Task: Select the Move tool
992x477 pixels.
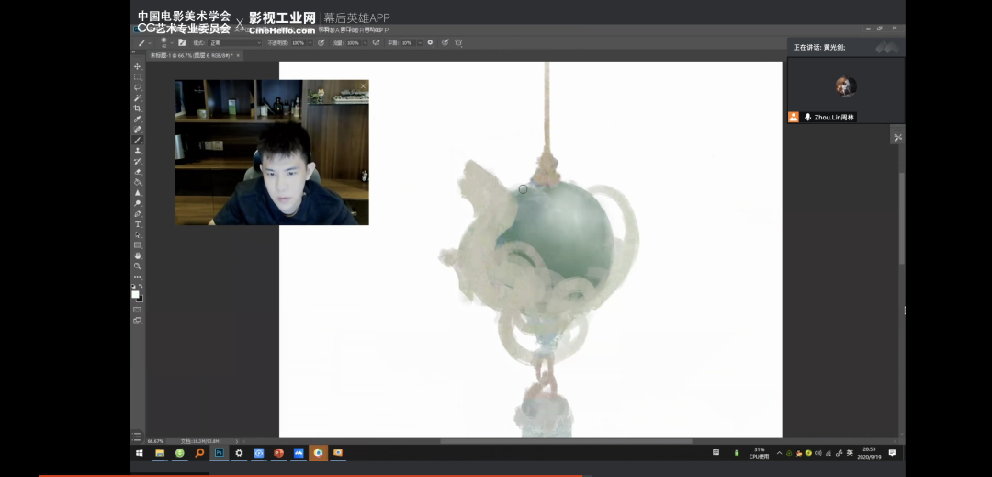Action: point(138,67)
